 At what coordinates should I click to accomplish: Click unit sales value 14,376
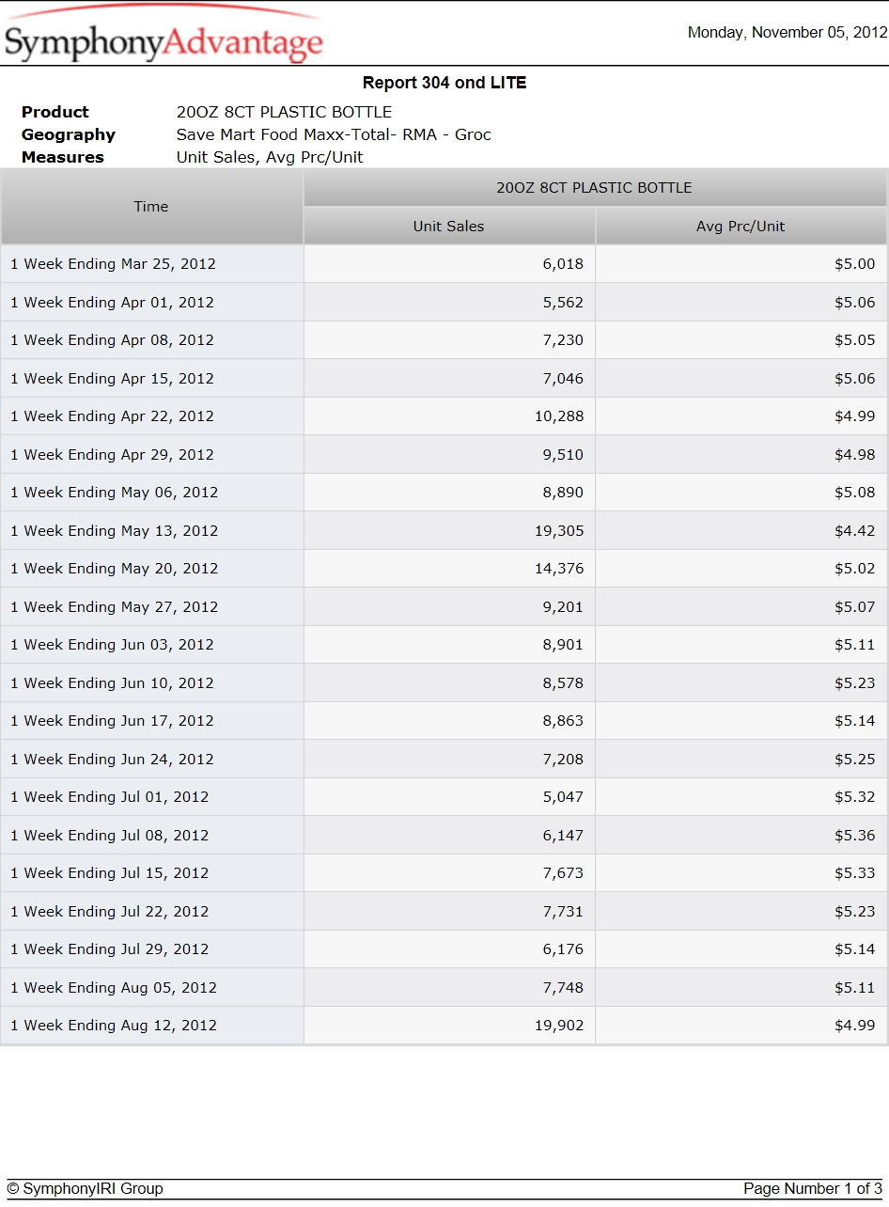559,569
